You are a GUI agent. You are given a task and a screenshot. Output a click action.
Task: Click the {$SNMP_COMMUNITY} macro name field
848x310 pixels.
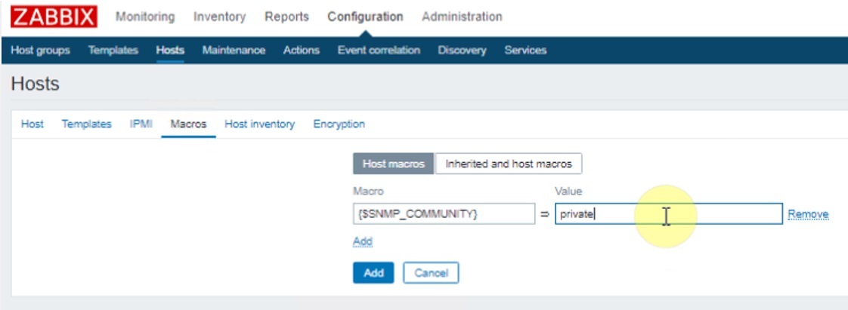click(444, 214)
